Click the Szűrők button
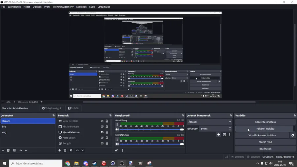297x167 pixels. click(x=73, y=108)
